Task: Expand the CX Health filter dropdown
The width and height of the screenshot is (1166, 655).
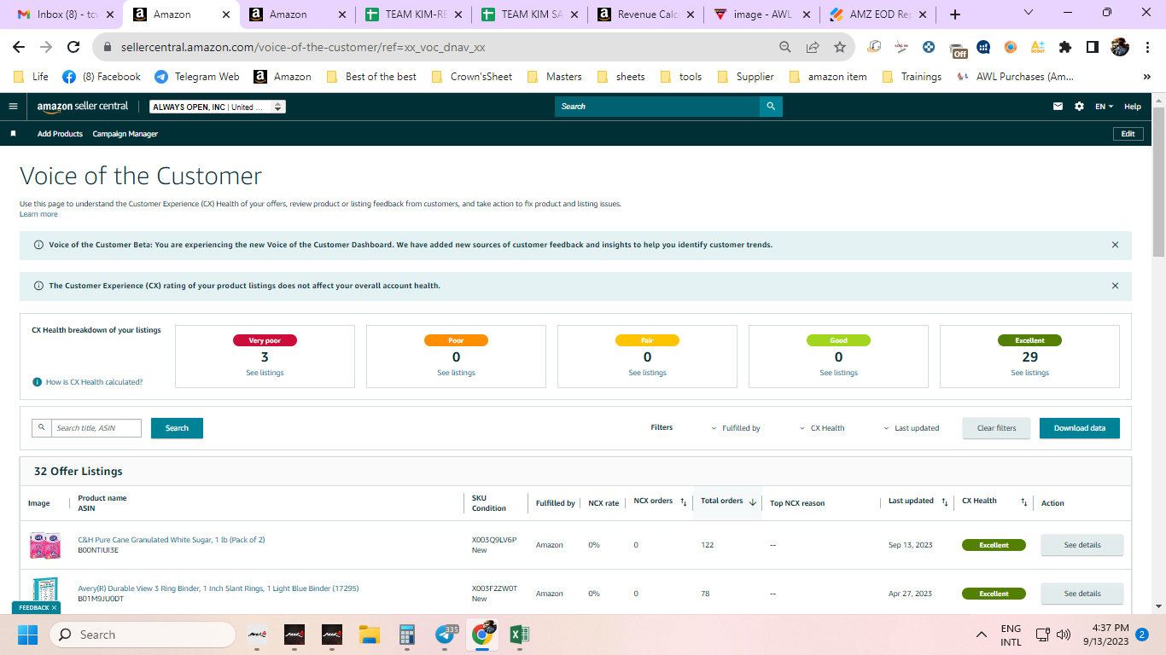Action: pyautogui.click(x=822, y=428)
